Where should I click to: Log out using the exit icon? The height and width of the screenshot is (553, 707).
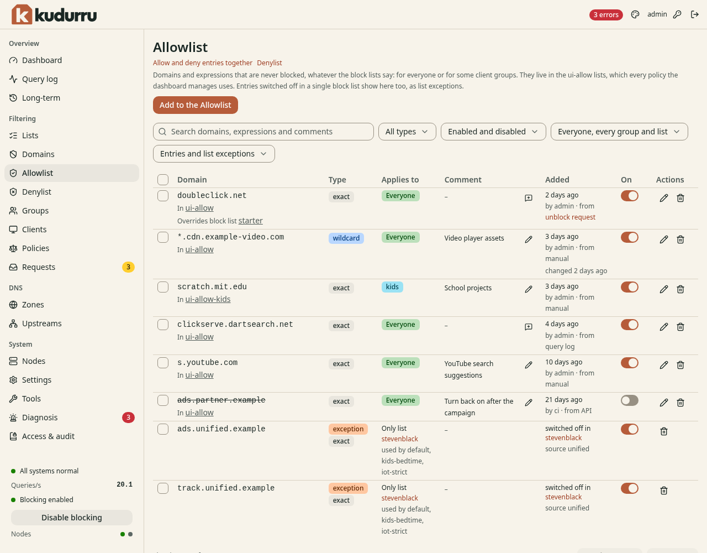[695, 15]
